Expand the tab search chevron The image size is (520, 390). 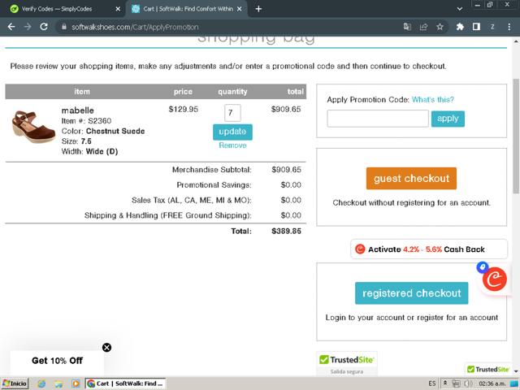pos(460,9)
